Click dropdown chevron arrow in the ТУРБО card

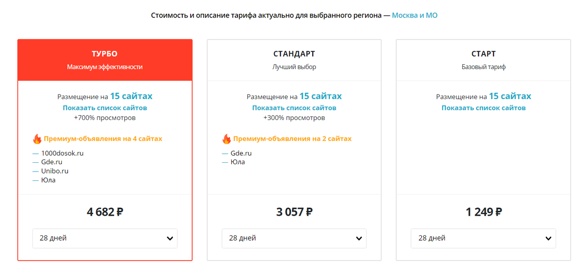pos(170,239)
